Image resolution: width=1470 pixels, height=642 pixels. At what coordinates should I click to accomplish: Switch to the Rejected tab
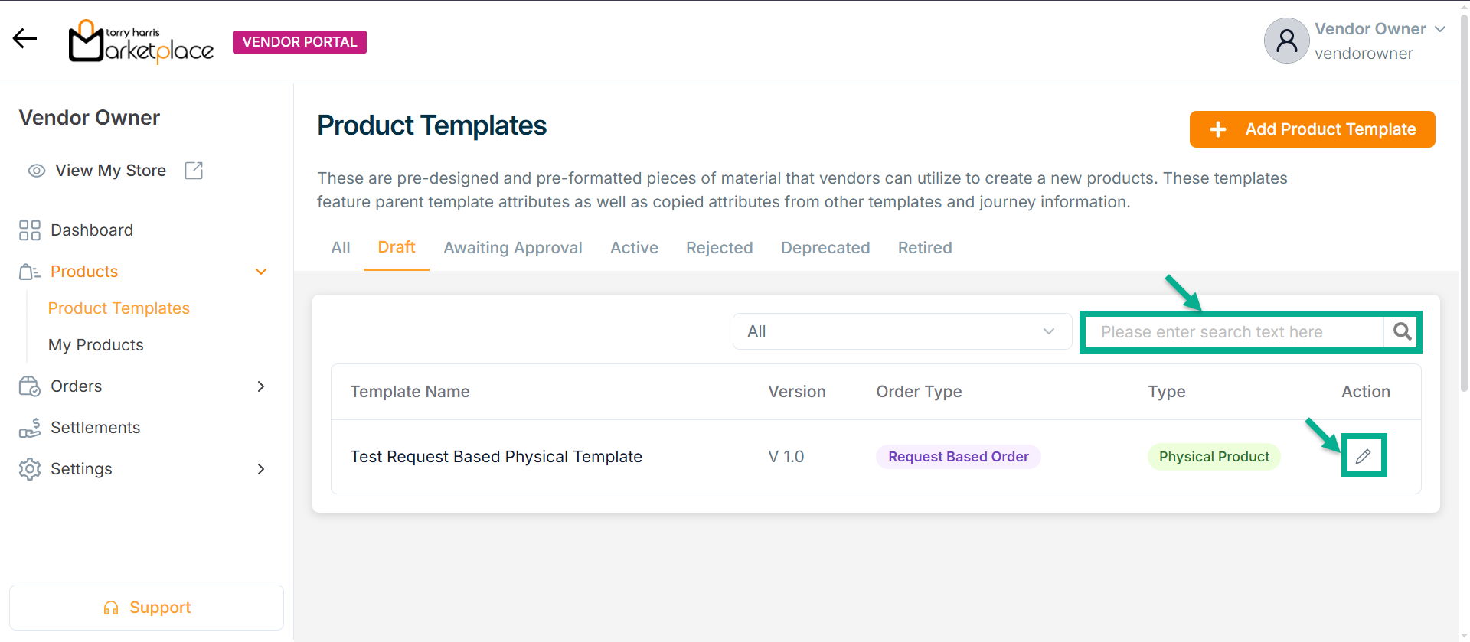(x=719, y=248)
